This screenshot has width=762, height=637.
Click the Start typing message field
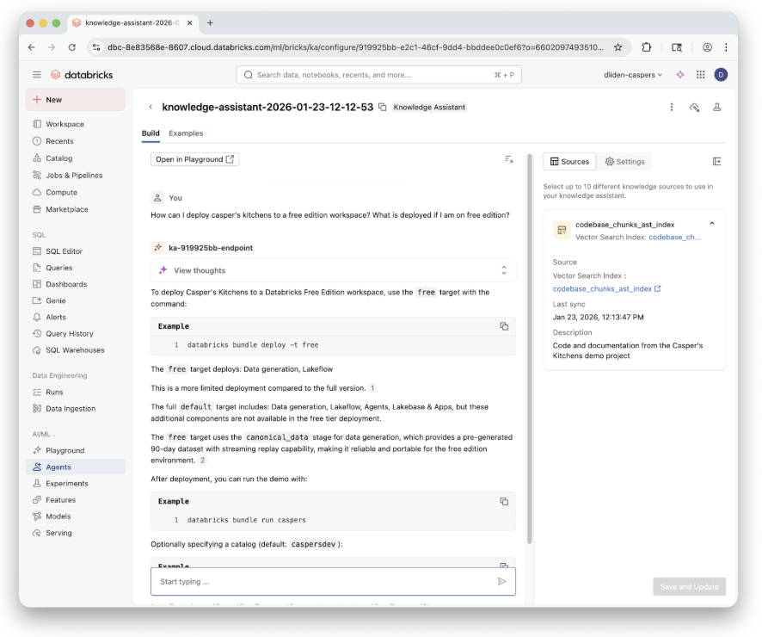click(x=323, y=582)
